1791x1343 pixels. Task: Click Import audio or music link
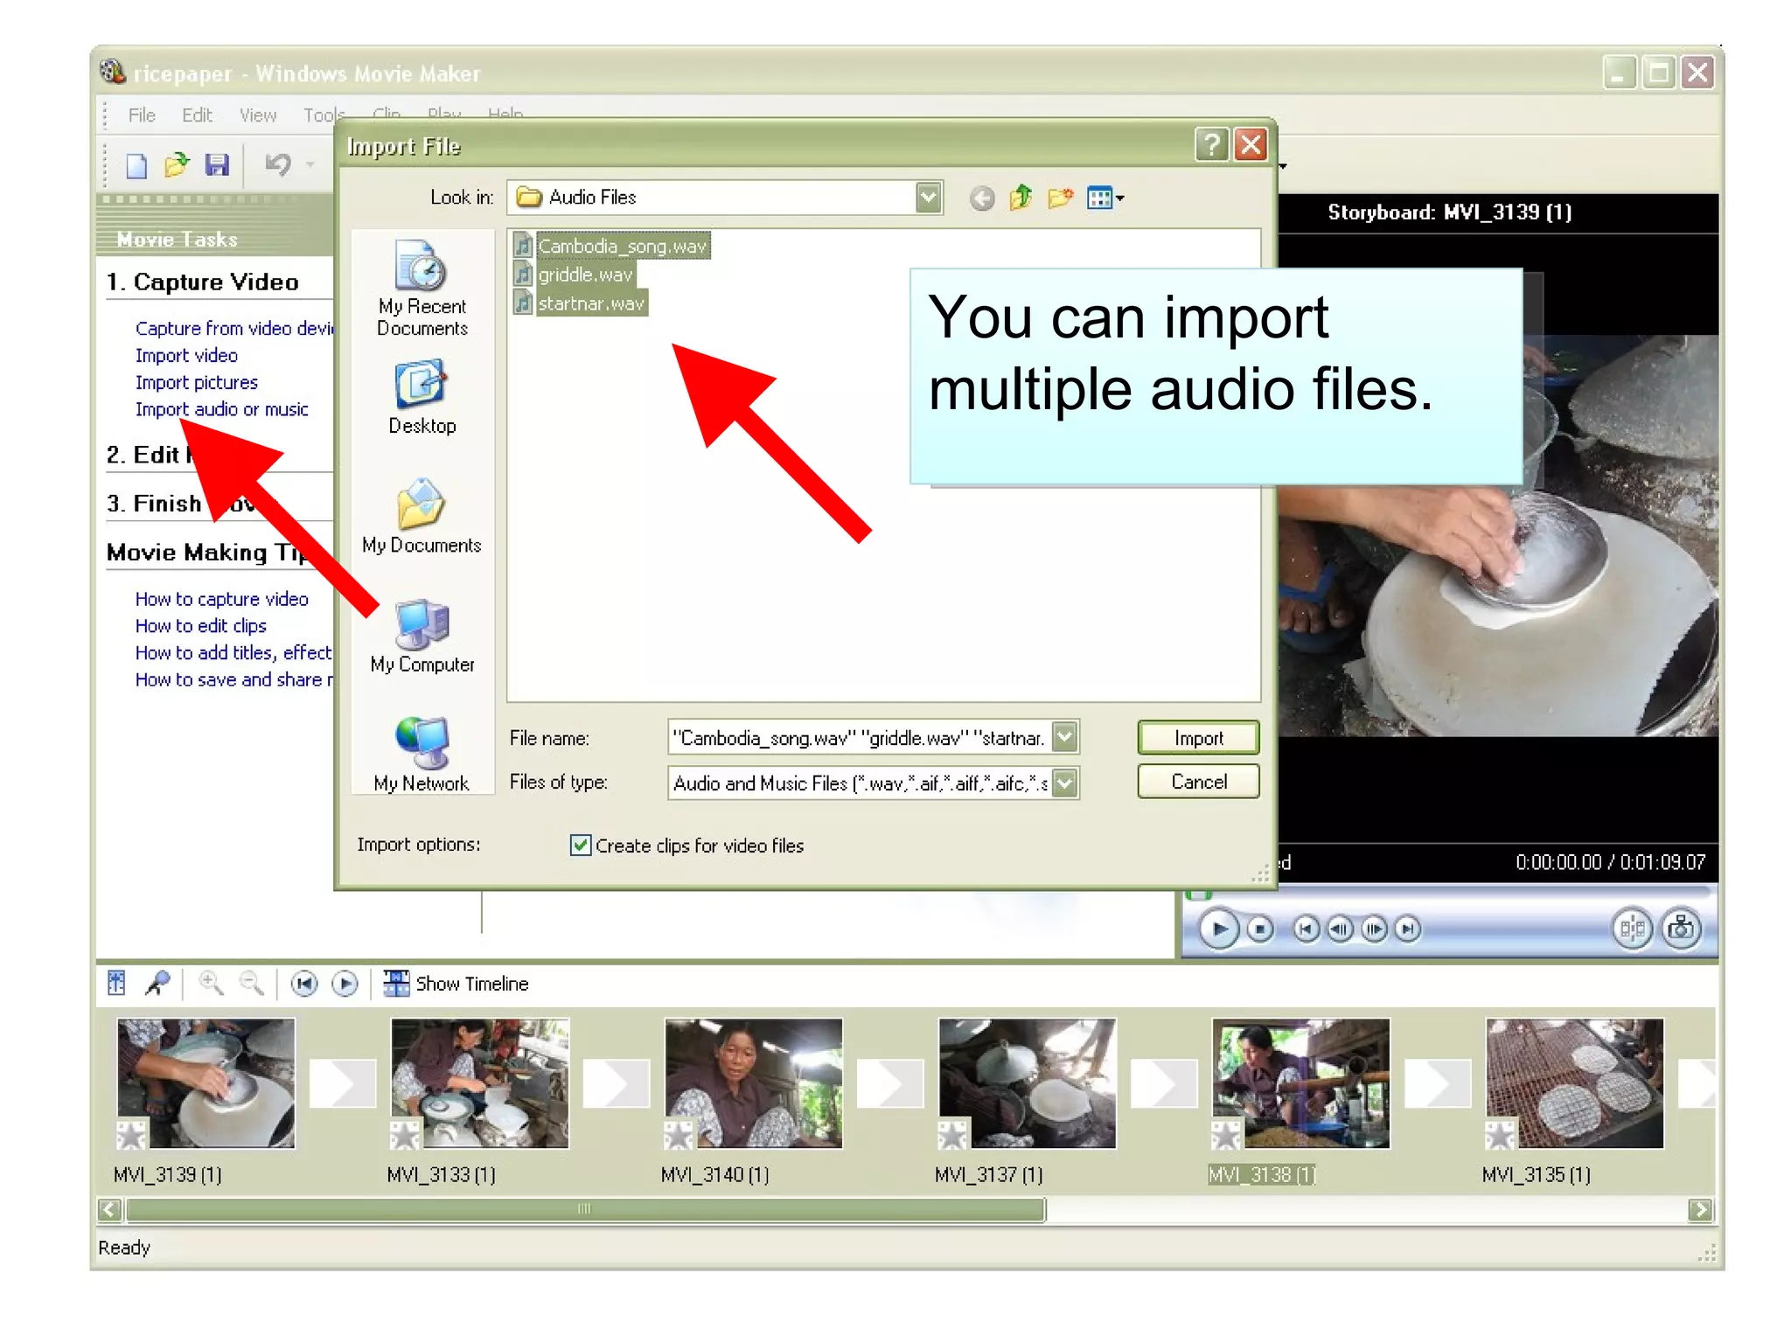222,409
